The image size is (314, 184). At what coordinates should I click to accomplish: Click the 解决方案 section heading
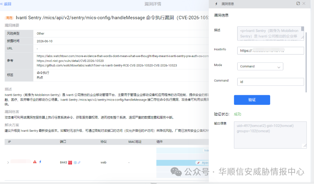pyautogui.click(x=12, y=125)
